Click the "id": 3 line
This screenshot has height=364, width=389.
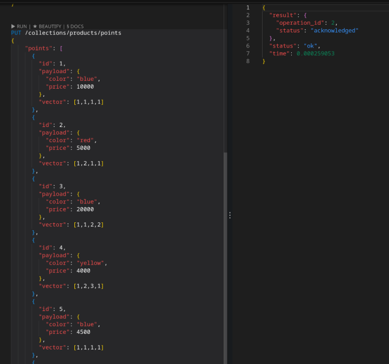coord(52,186)
